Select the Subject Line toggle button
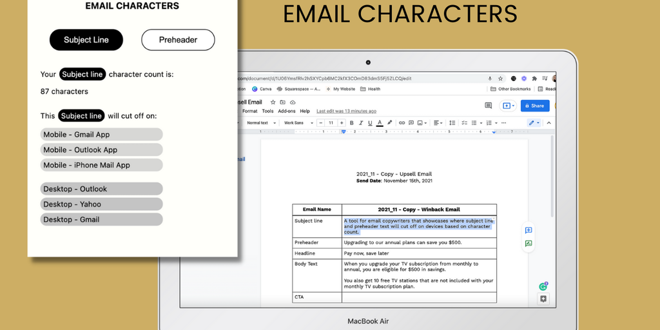Image resolution: width=660 pixels, height=330 pixels. (x=86, y=40)
